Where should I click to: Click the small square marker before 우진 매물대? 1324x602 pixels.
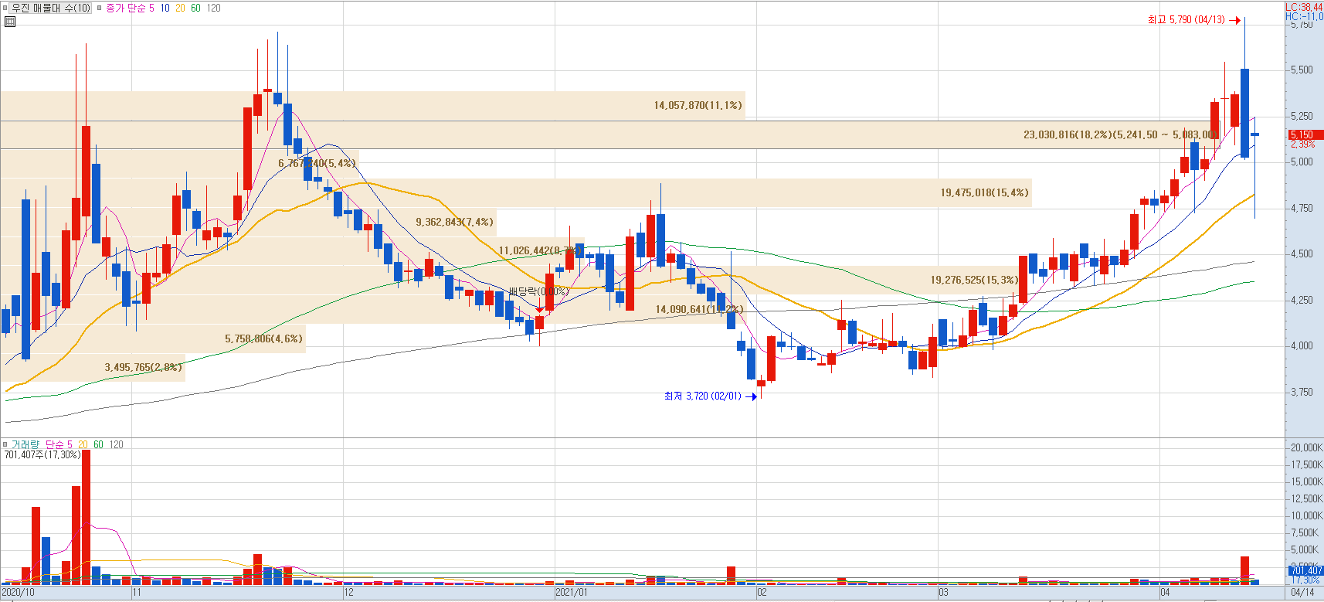pos(5,8)
